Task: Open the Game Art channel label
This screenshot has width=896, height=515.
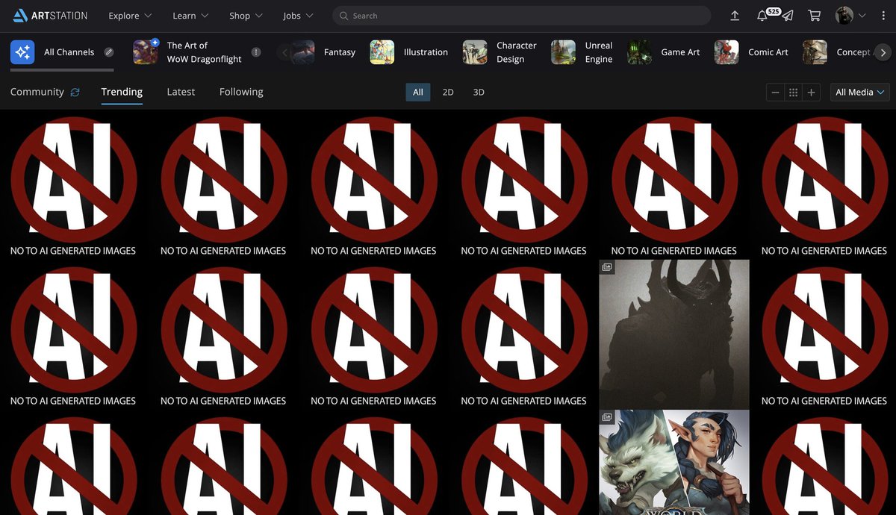Action: 681,52
